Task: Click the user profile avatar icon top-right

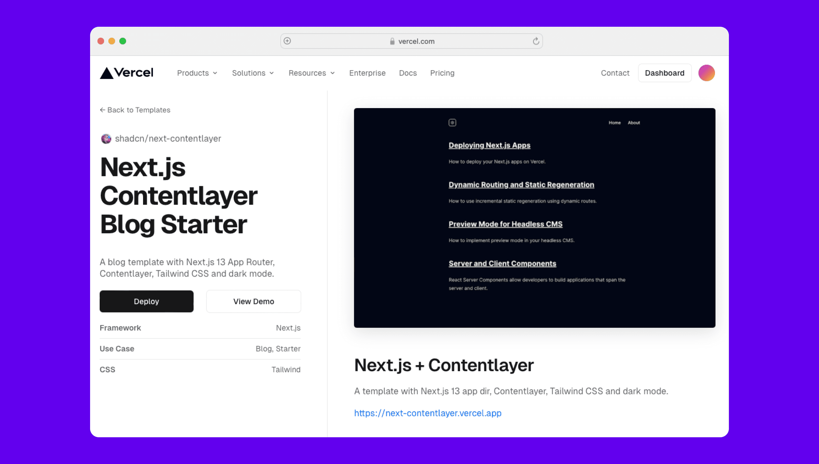Action: tap(707, 73)
